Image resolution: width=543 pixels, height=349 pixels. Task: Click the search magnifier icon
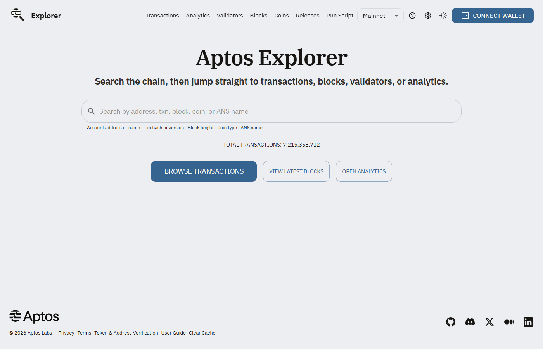pyautogui.click(x=92, y=111)
